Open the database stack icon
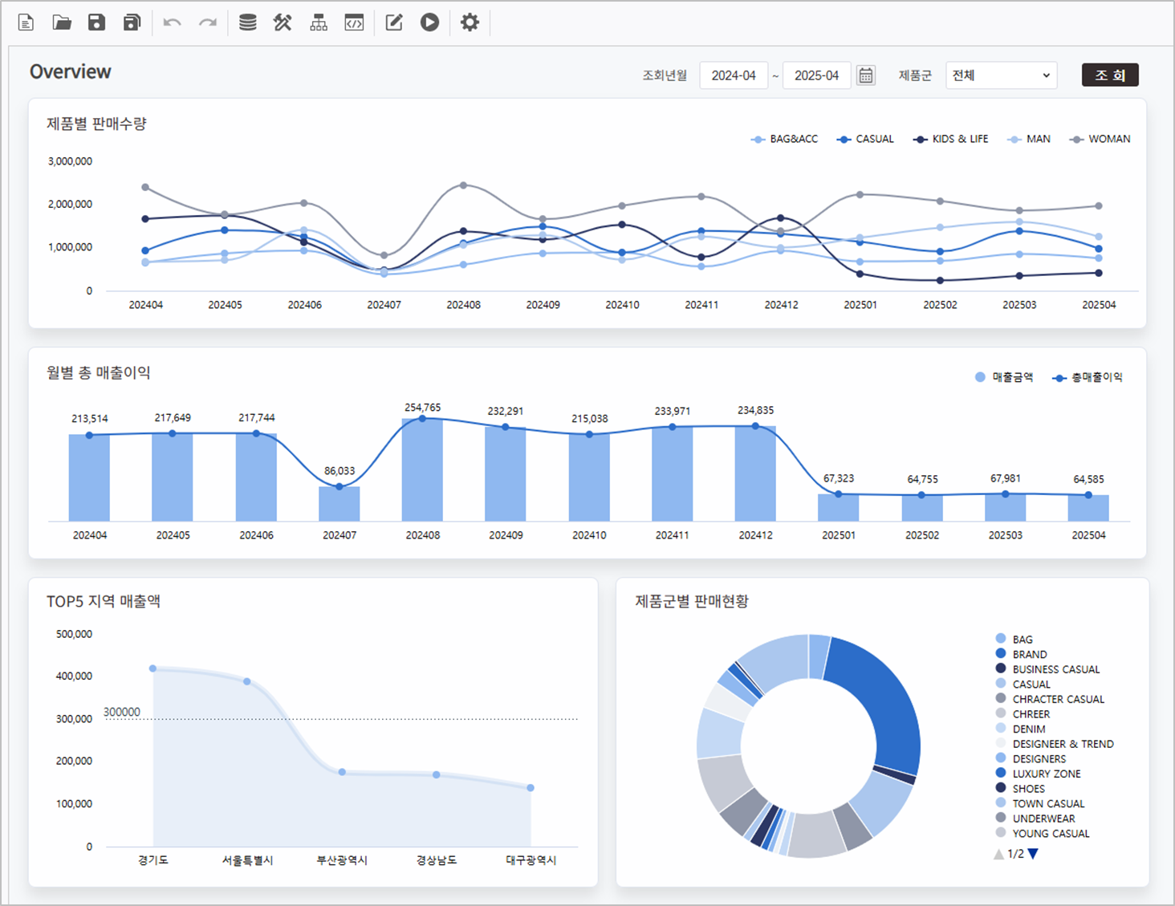This screenshot has height=906, width=1175. 248,22
